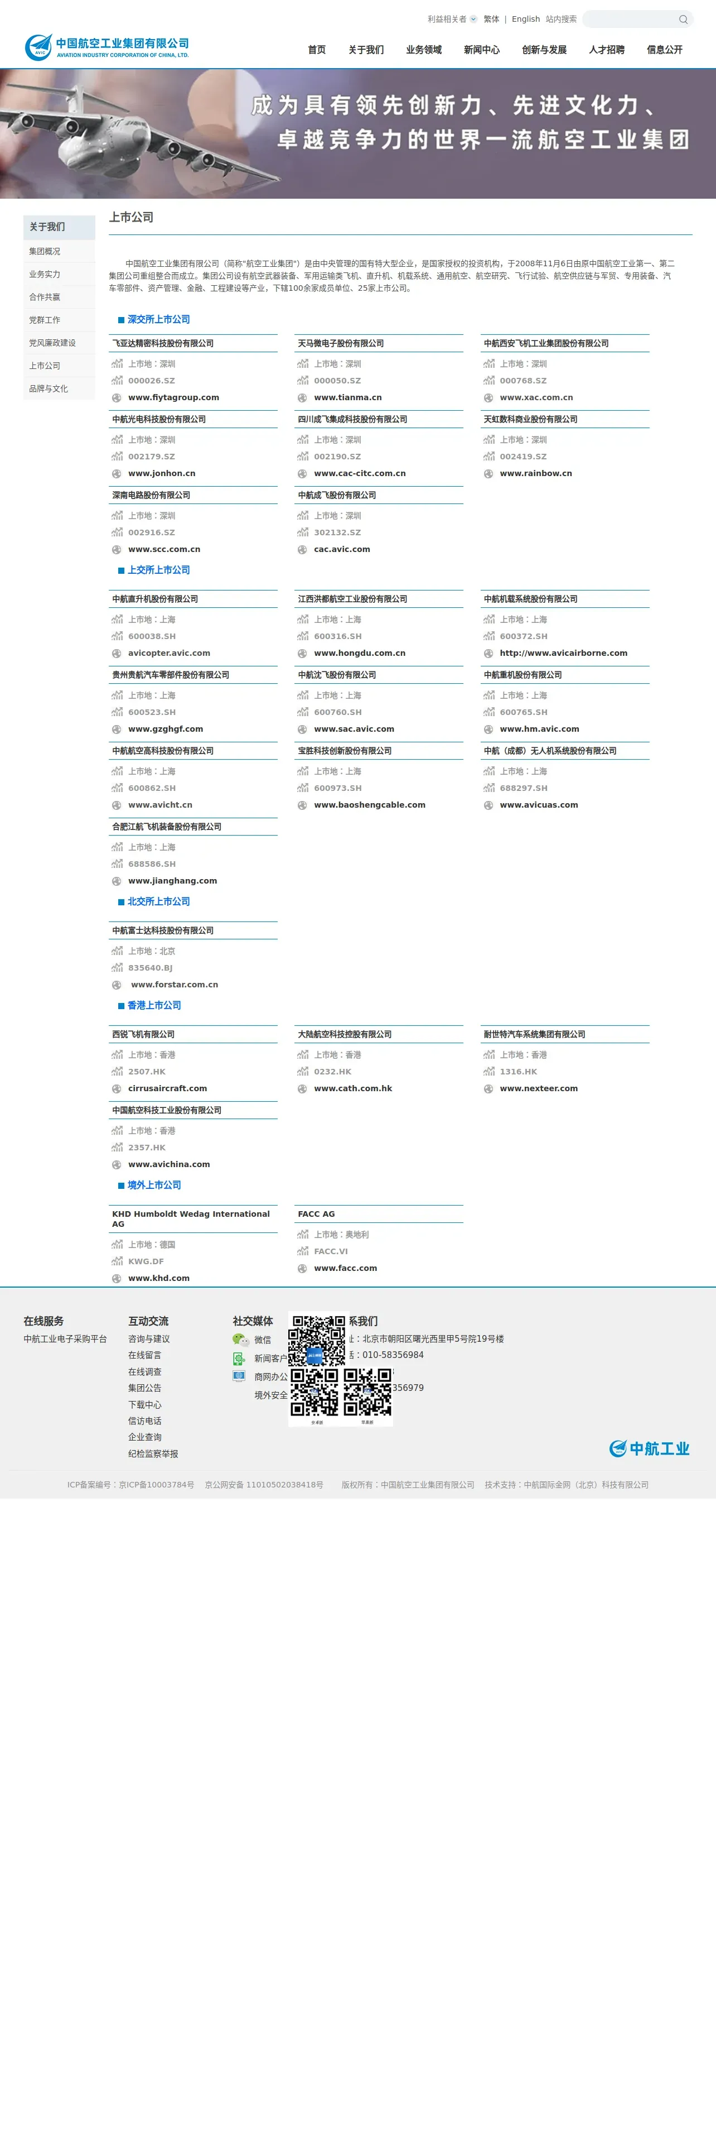Click globe icon beside cac.avic.com
The image size is (716, 2150).
[x=303, y=550]
